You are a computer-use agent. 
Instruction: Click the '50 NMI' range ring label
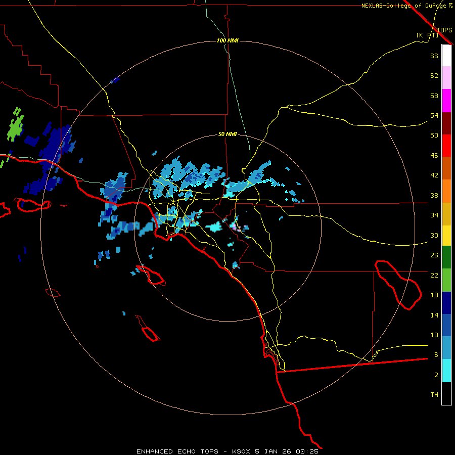(227, 134)
